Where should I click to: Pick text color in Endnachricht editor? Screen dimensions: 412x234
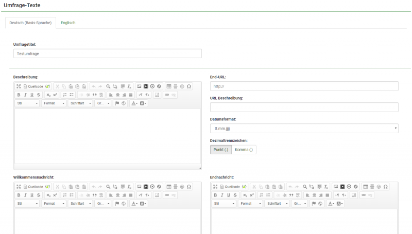(331, 203)
